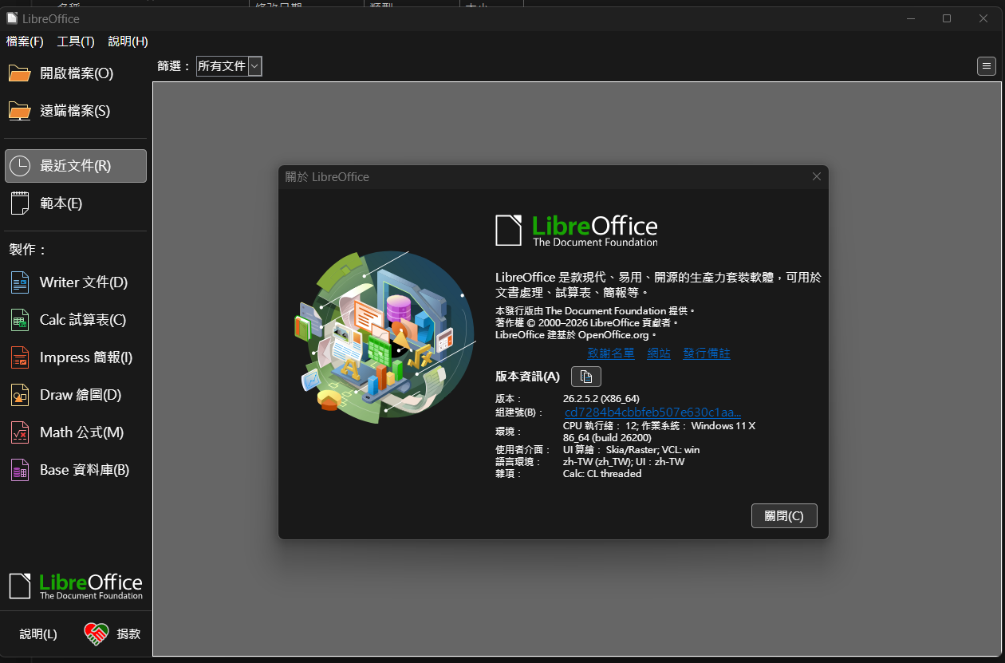Click the Math 公式 formula icon
This screenshot has width=1005, height=663.
point(20,432)
